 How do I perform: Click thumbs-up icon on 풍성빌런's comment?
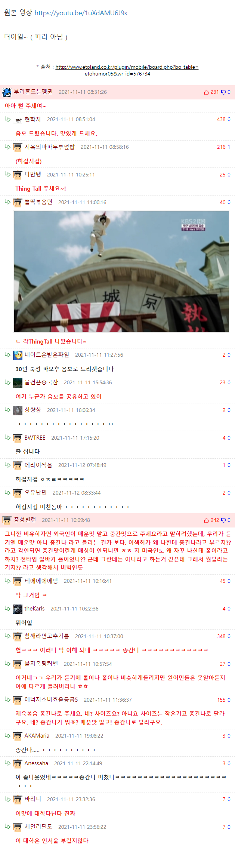[206, 520]
